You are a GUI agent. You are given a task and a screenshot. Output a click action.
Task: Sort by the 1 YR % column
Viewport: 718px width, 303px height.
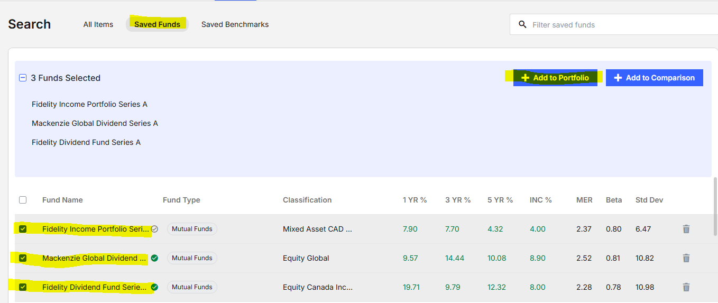tap(415, 200)
